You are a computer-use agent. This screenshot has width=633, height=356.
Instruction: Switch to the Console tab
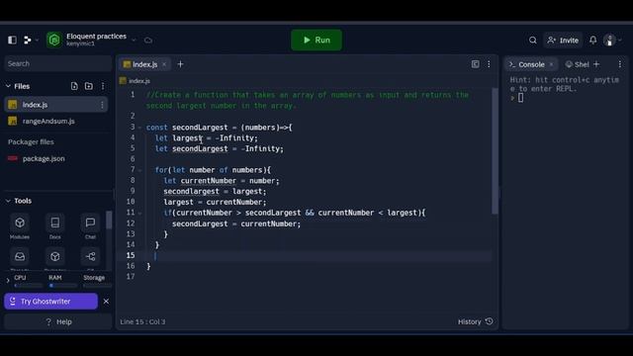pyautogui.click(x=531, y=64)
